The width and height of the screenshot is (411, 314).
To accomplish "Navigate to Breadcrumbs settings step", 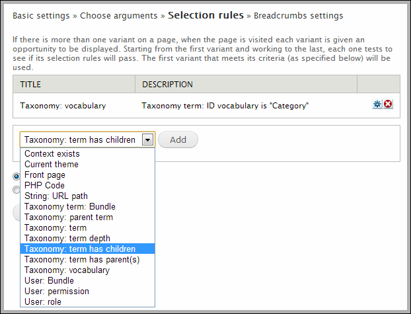I will [298, 15].
